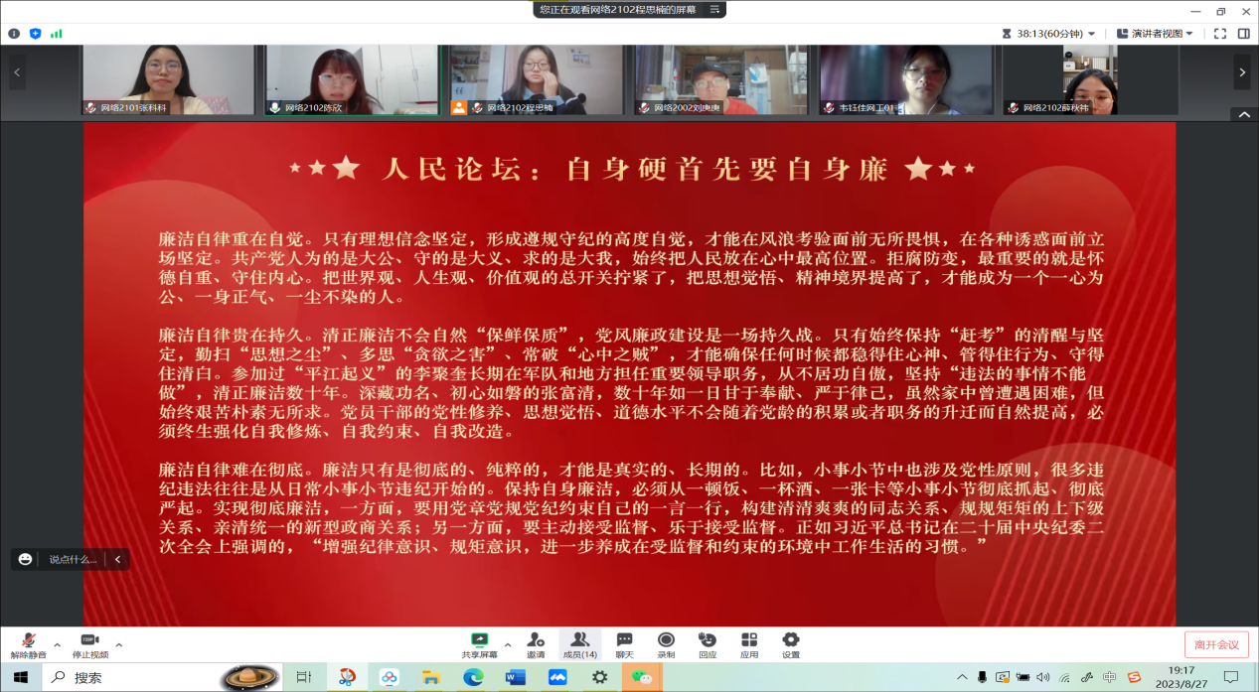Open WeChat from the taskbar

(643, 677)
